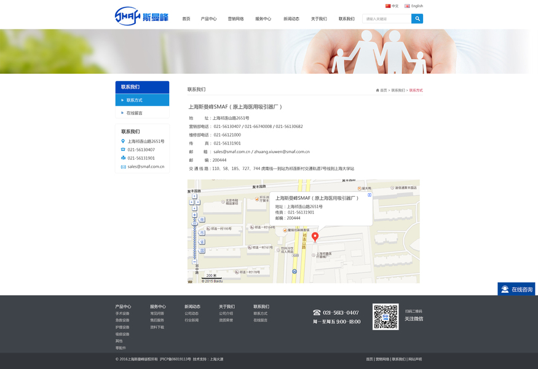Click the telephone icon in footer

coord(317,312)
